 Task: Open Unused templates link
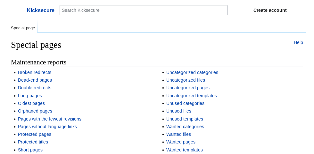click(185, 119)
